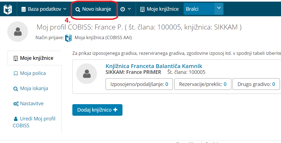This screenshot has height=143, width=281.
Task: Click Uredi Moj profil COBISS link
Action: (x=37, y=119)
